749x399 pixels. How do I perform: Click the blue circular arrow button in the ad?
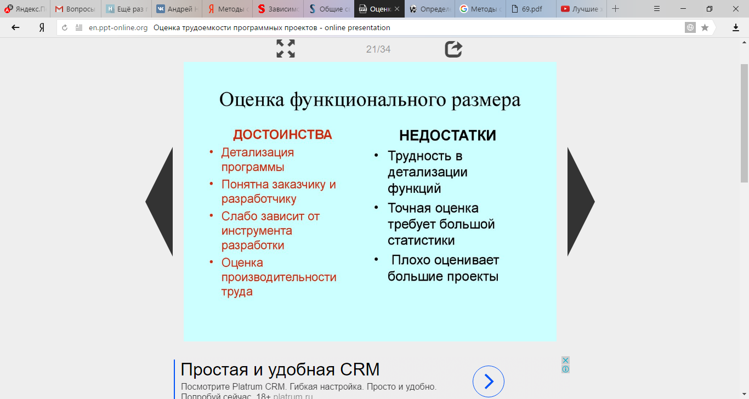tap(488, 381)
